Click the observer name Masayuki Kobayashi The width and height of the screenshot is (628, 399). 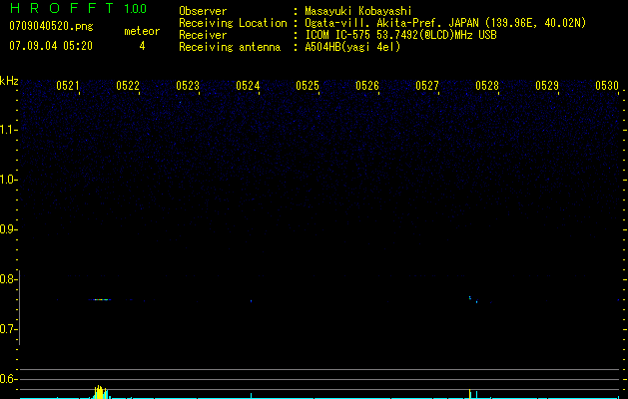click(358, 11)
